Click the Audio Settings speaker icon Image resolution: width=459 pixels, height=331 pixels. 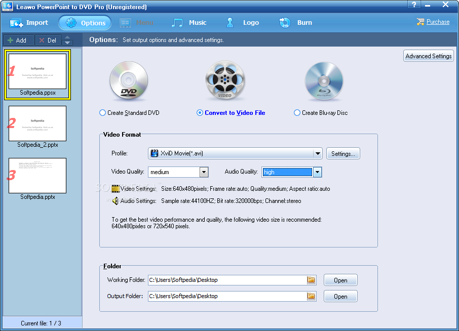[x=116, y=201]
